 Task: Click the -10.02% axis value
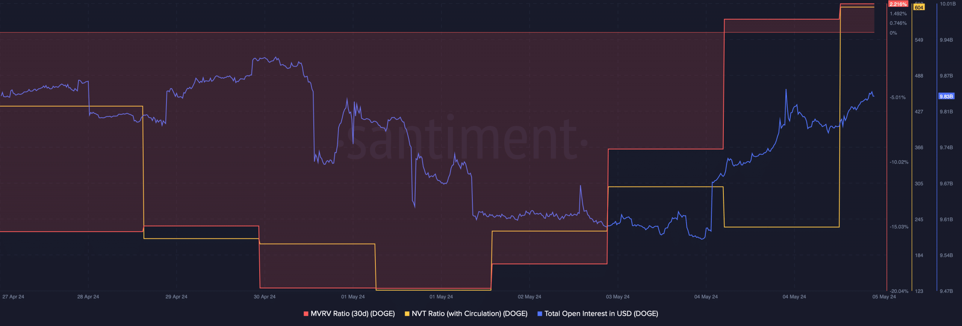pyautogui.click(x=899, y=162)
